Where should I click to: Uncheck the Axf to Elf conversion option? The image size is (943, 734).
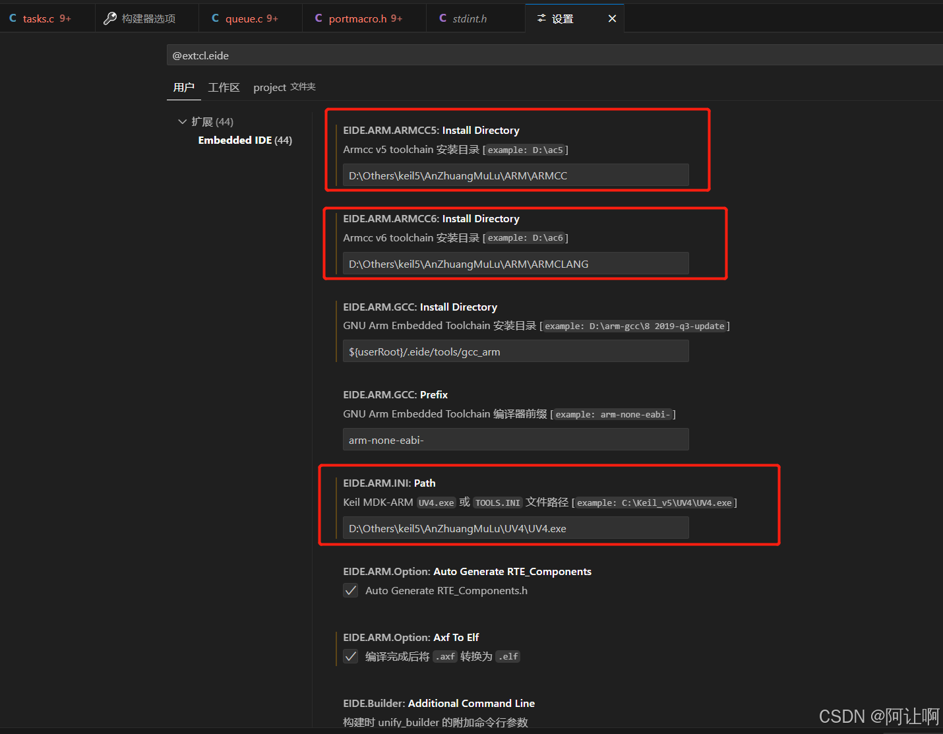(x=350, y=656)
